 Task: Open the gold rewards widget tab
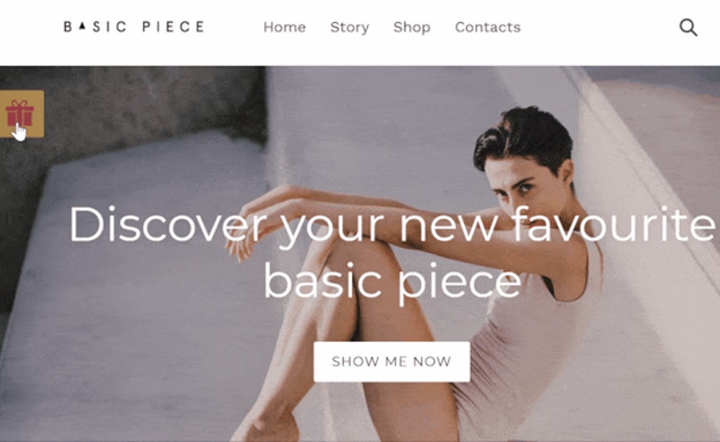click(x=21, y=114)
